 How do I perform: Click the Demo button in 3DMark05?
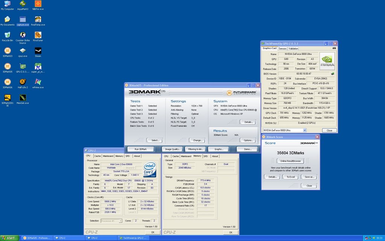[247, 149]
